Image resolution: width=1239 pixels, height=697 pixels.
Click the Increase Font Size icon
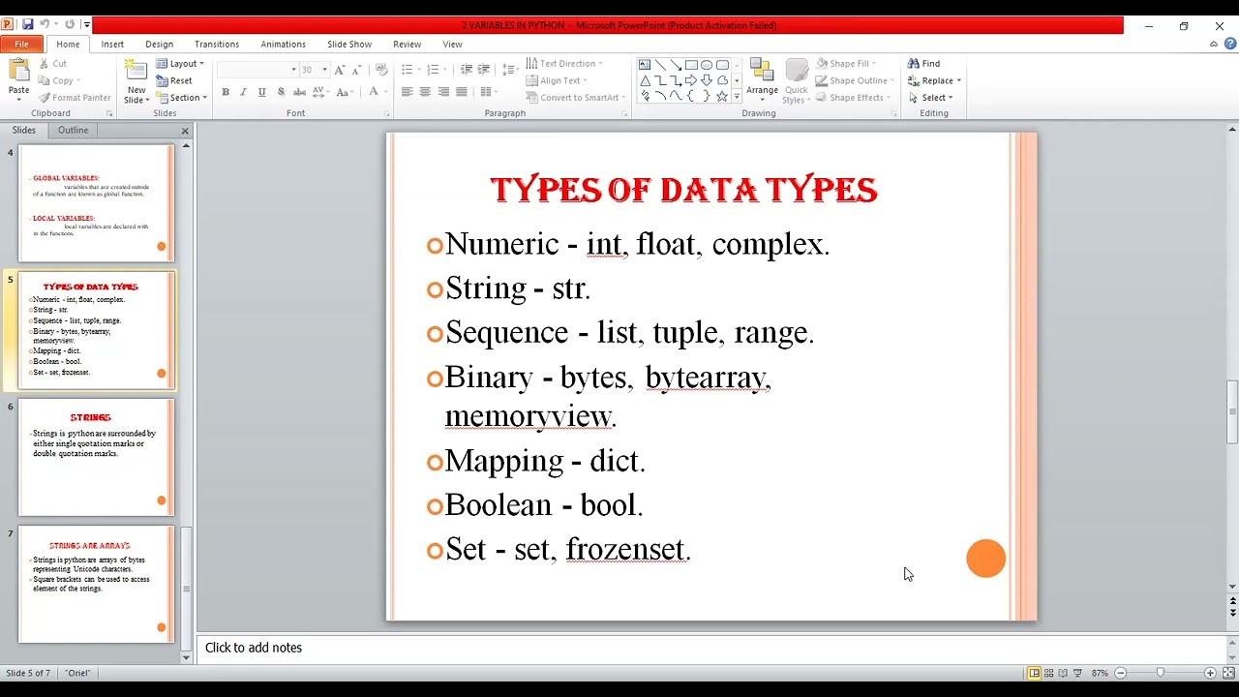pyautogui.click(x=340, y=70)
